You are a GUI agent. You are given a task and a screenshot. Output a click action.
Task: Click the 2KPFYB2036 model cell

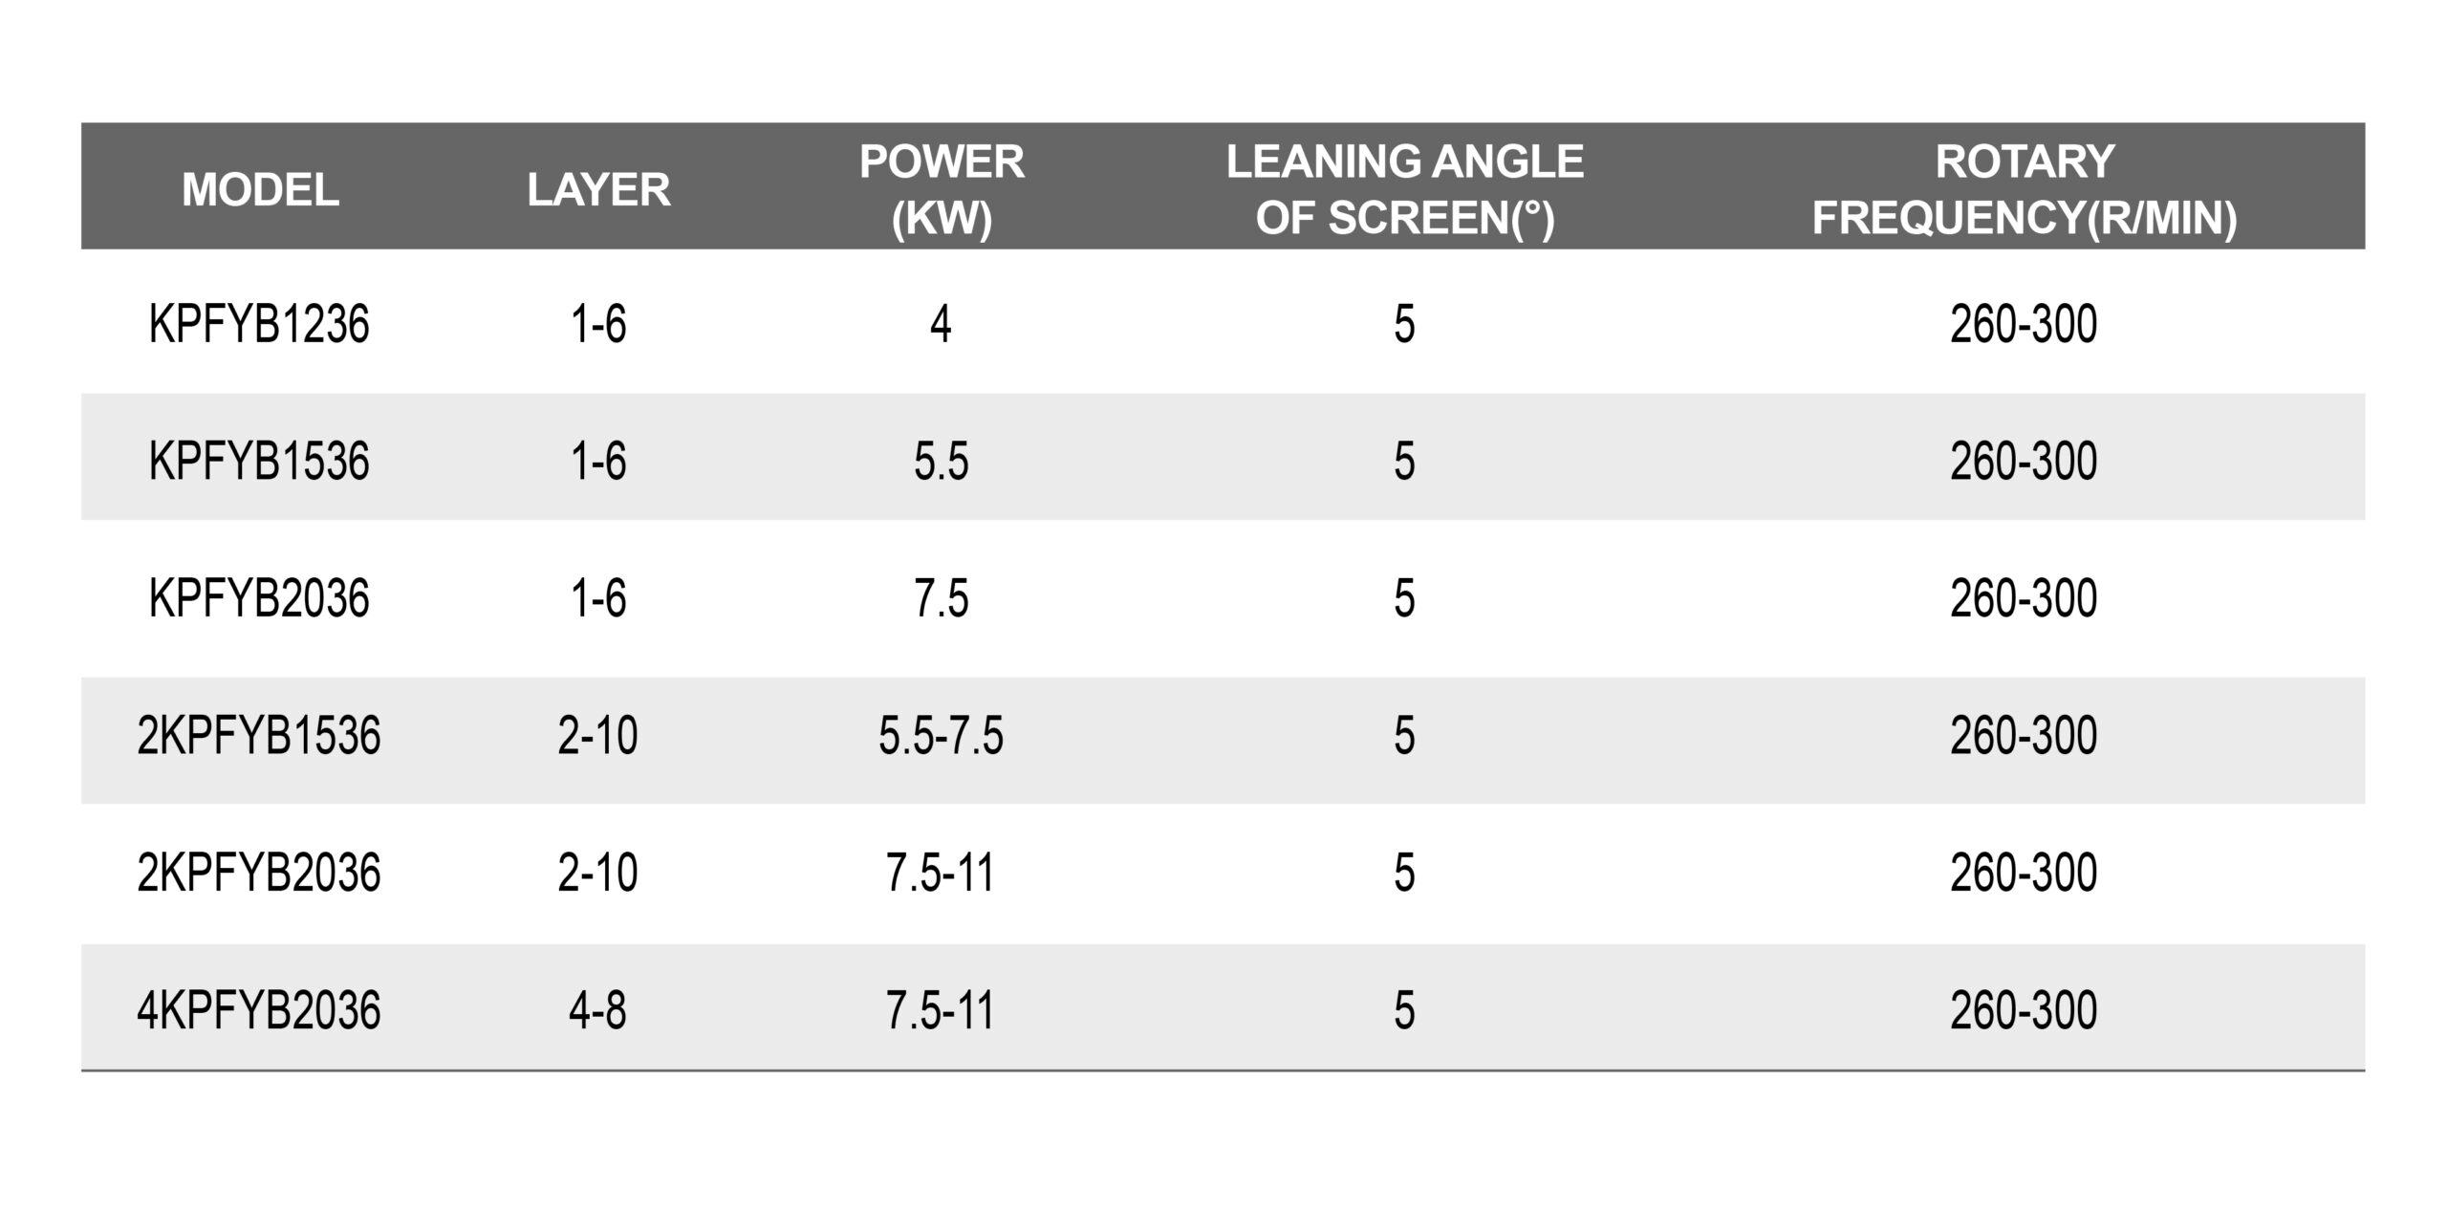pos(259,873)
